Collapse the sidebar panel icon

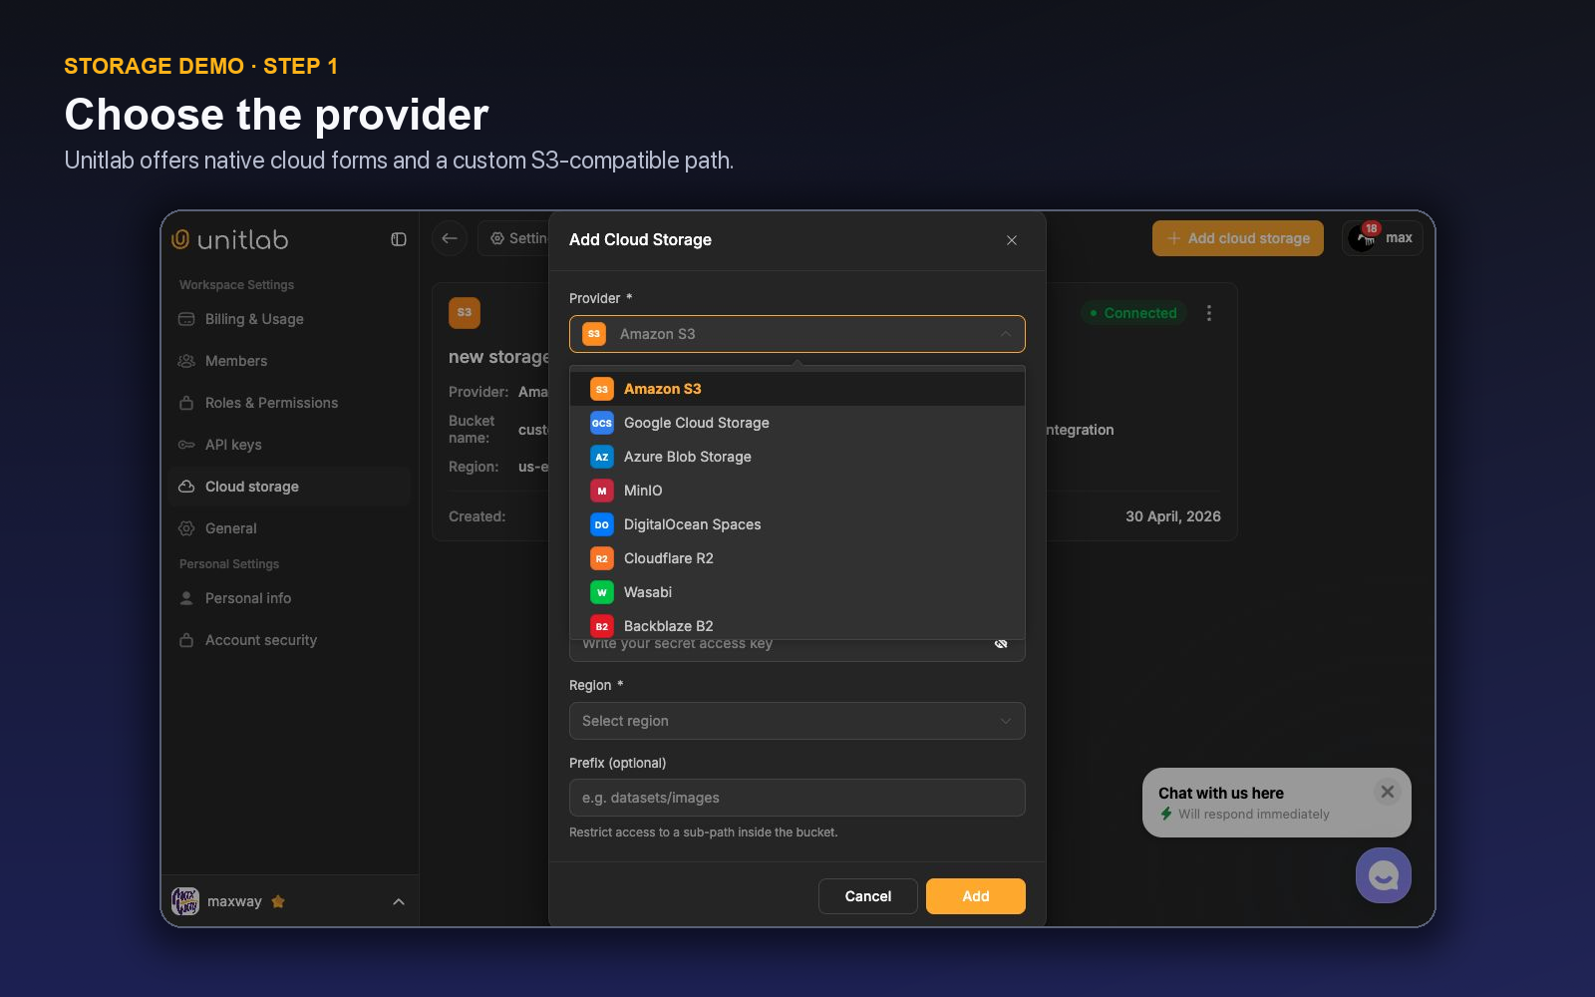[399, 239]
